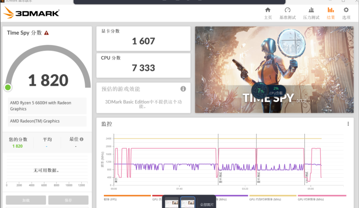The height and width of the screenshot is (208, 359).
Task: Open the three-dot menu in 监控 panel
Action: (x=348, y=124)
